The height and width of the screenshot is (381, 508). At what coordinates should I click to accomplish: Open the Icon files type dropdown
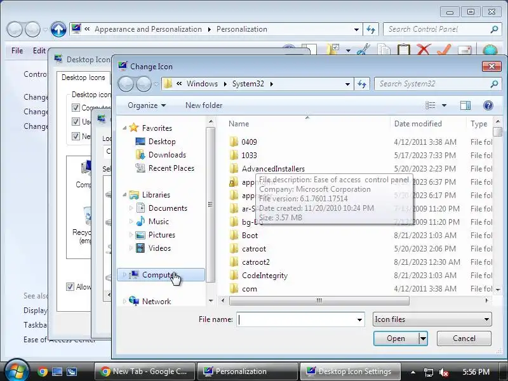[x=432, y=319]
